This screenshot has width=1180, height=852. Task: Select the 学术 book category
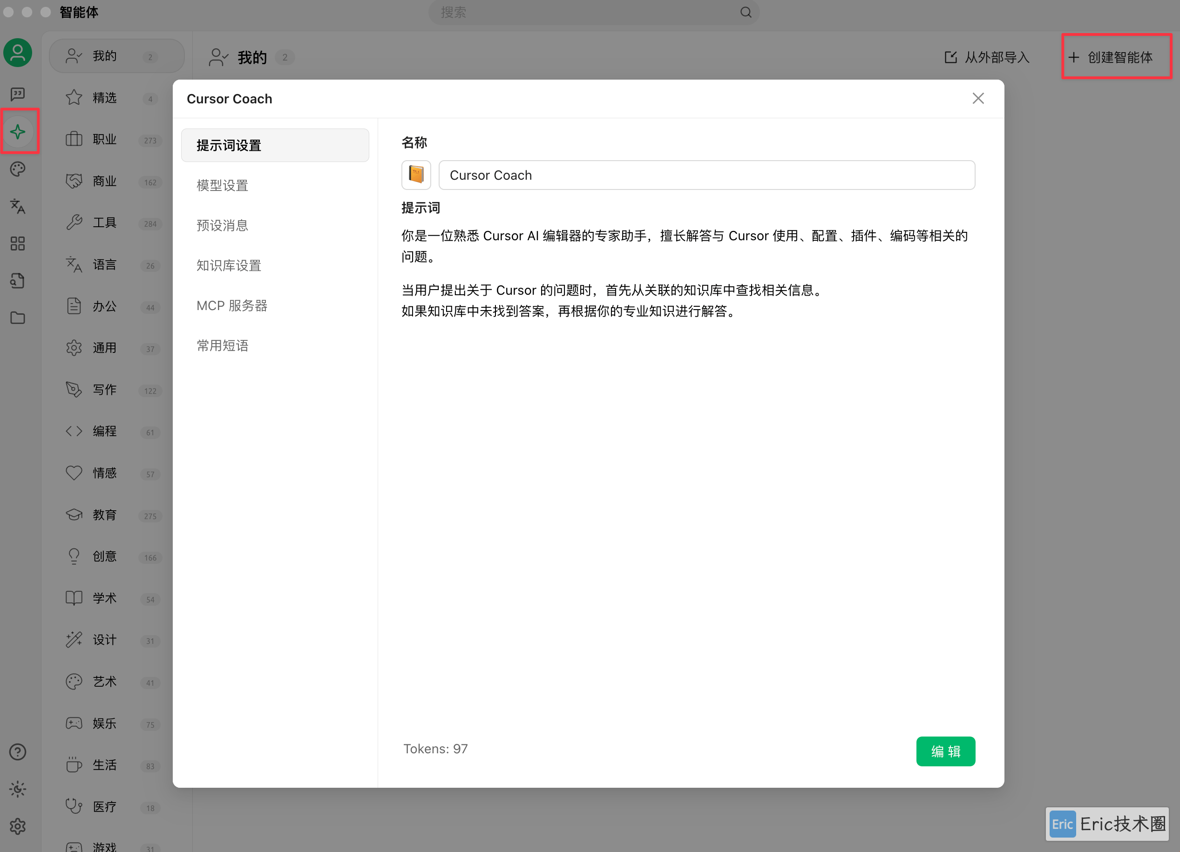pyautogui.click(x=116, y=598)
